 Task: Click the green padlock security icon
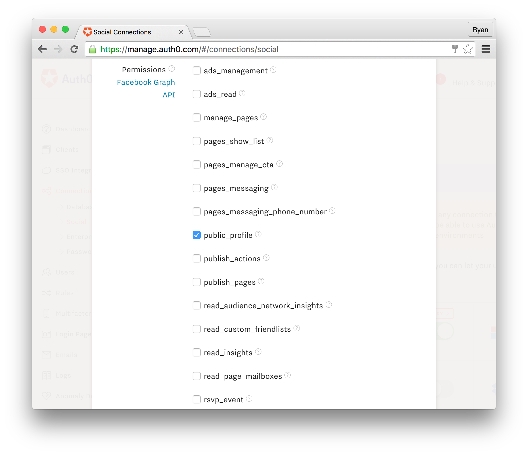92,49
